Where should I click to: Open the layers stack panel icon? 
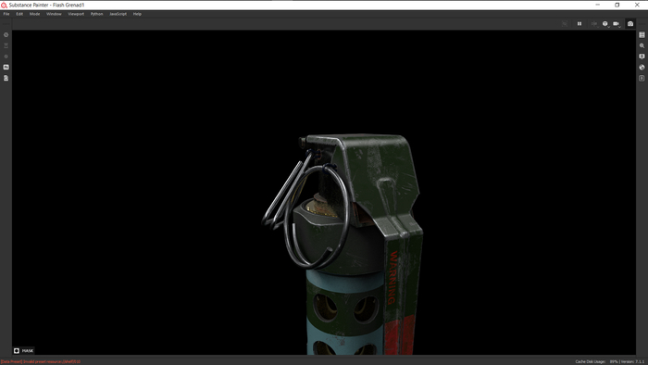click(x=642, y=35)
